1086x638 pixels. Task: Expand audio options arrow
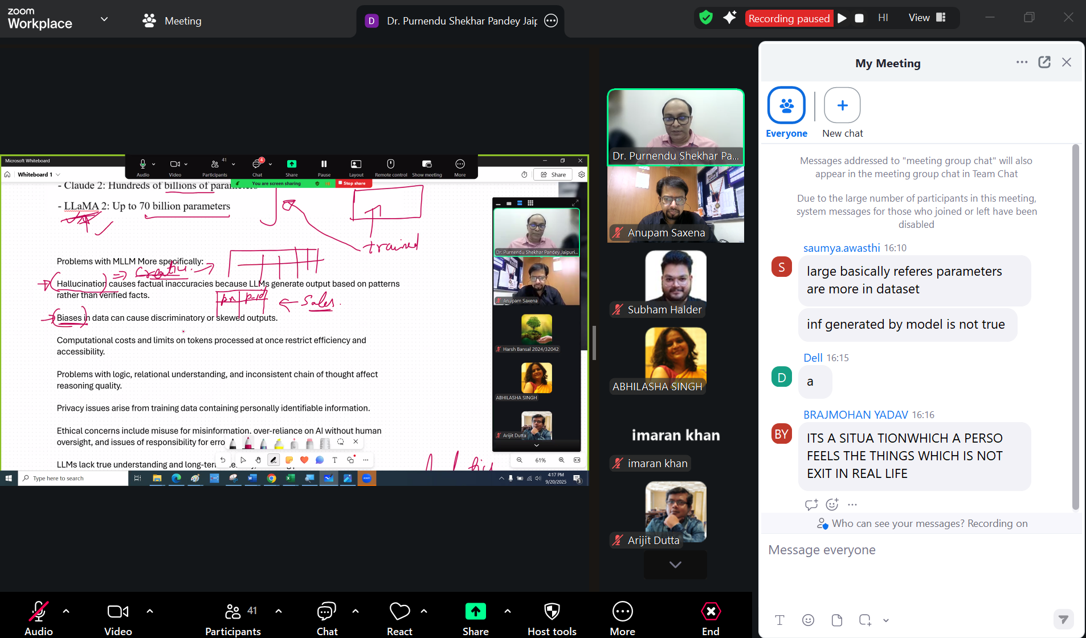point(66,611)
